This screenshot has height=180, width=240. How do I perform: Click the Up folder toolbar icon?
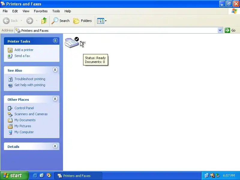click(x=44, y=21)
